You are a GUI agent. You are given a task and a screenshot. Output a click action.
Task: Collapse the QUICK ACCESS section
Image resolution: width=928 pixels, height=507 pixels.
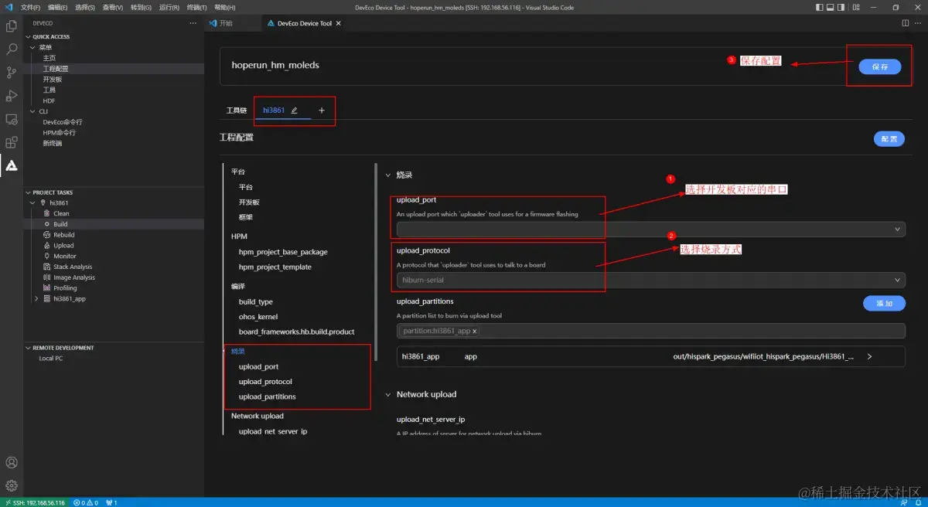tap(28, 37)
